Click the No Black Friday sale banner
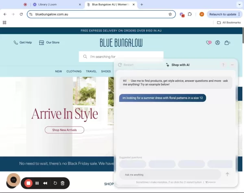Viewport: 244px width, 193px height. (x=57, y=164)
